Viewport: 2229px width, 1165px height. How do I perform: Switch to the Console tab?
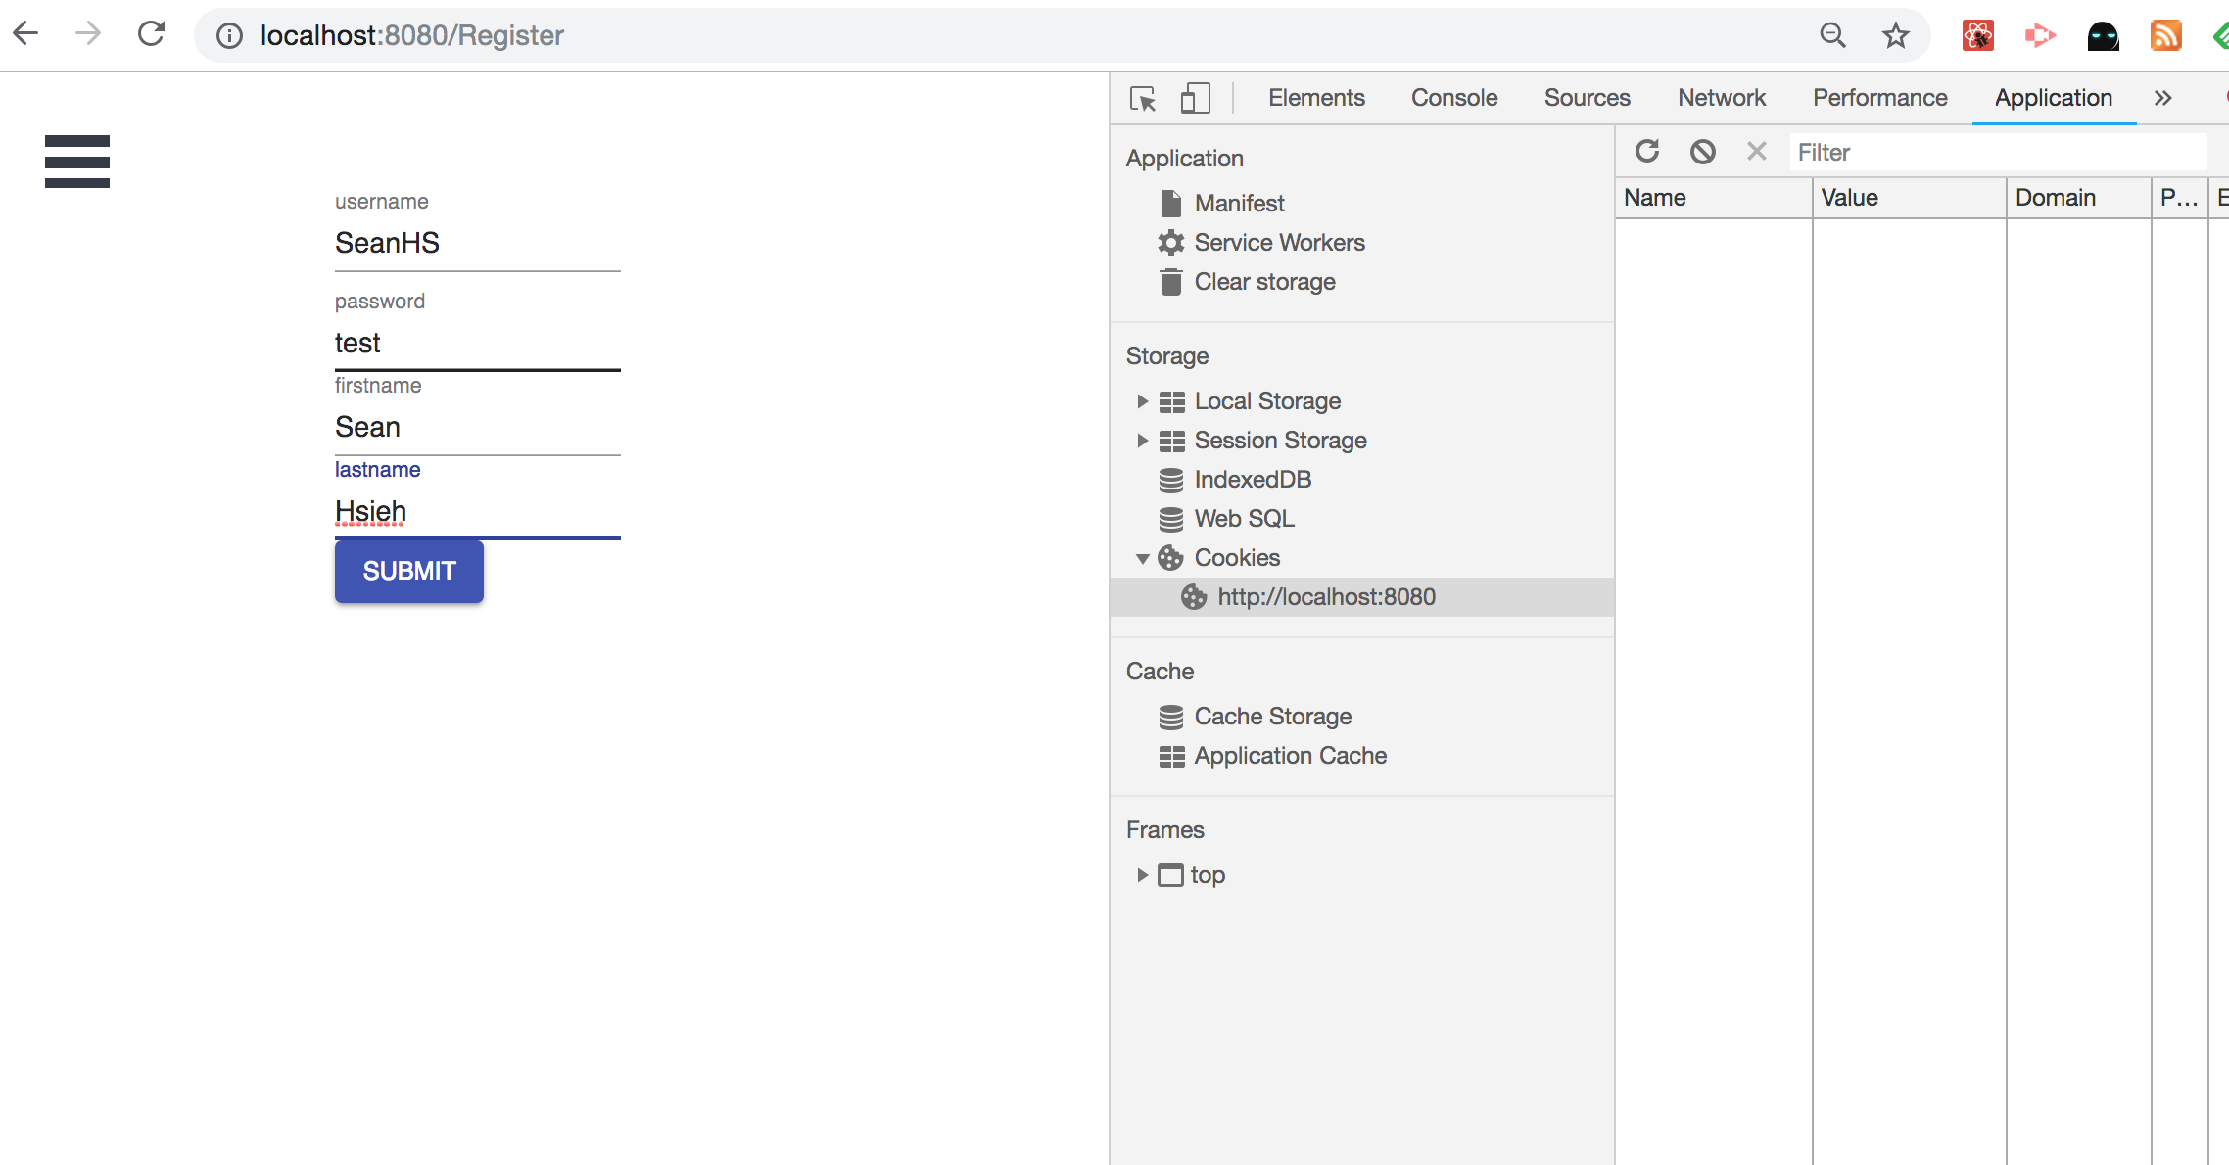1453,98
